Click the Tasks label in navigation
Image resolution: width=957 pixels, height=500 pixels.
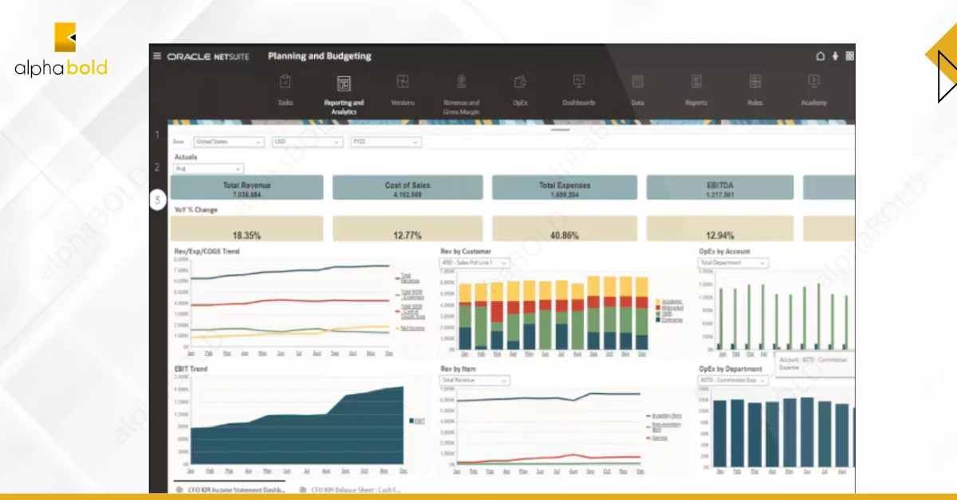(x=286, y=103)
